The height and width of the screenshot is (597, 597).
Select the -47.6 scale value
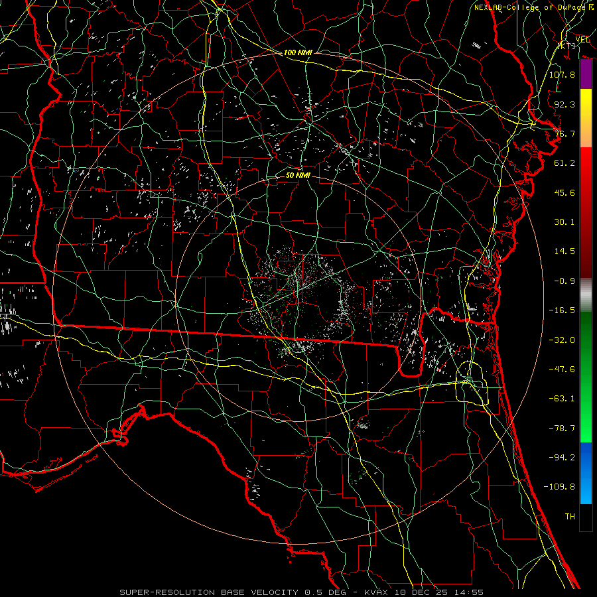point(562,369)
